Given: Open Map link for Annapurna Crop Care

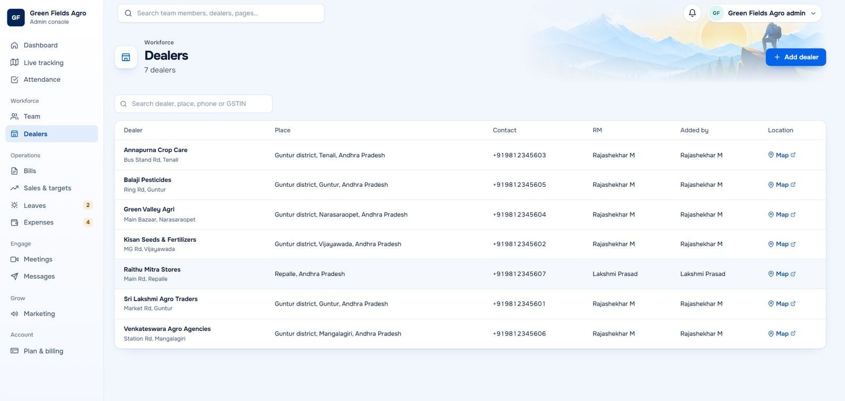Looking at the screenshot, I should coord(782,155).
